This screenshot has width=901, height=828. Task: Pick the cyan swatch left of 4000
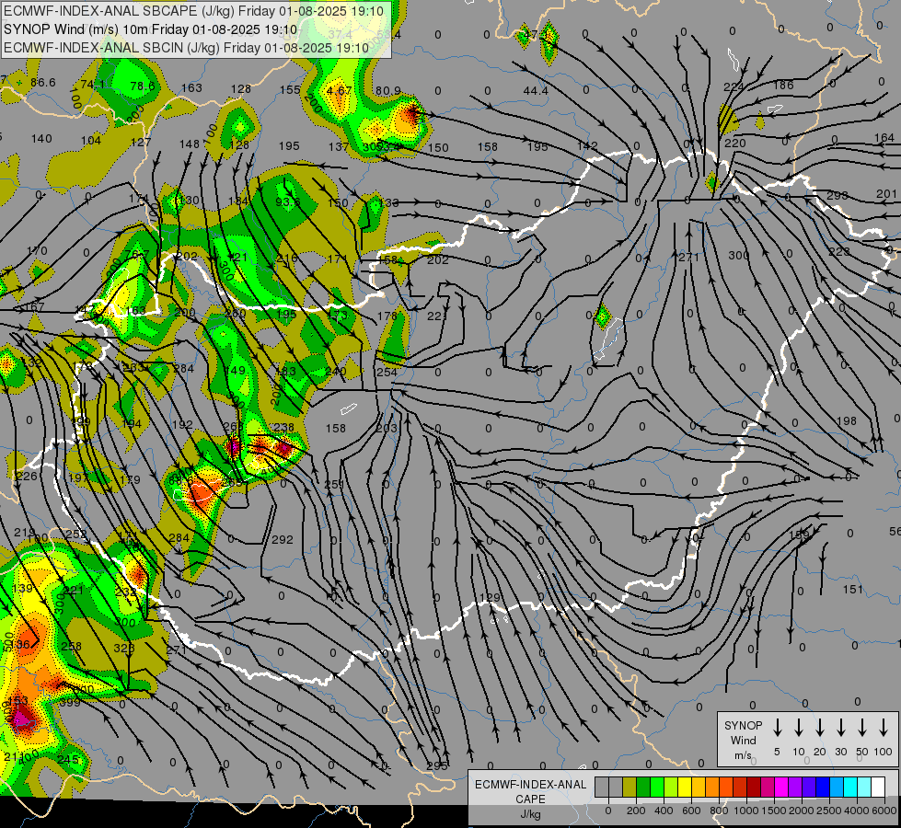point(849,788)
